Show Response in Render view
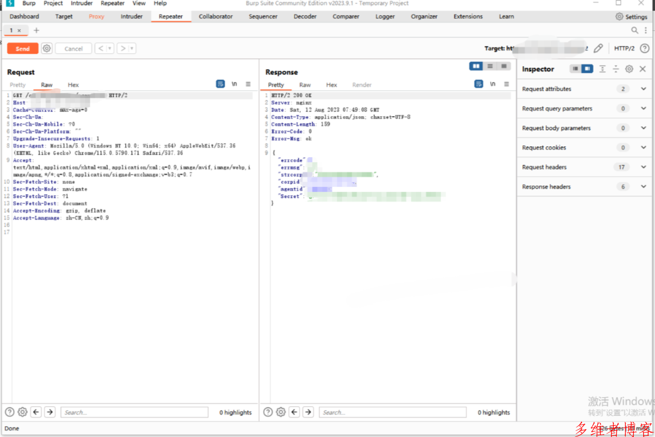This screenshot has width=655, height=437. pyautogui.click(x=362, y=85)
